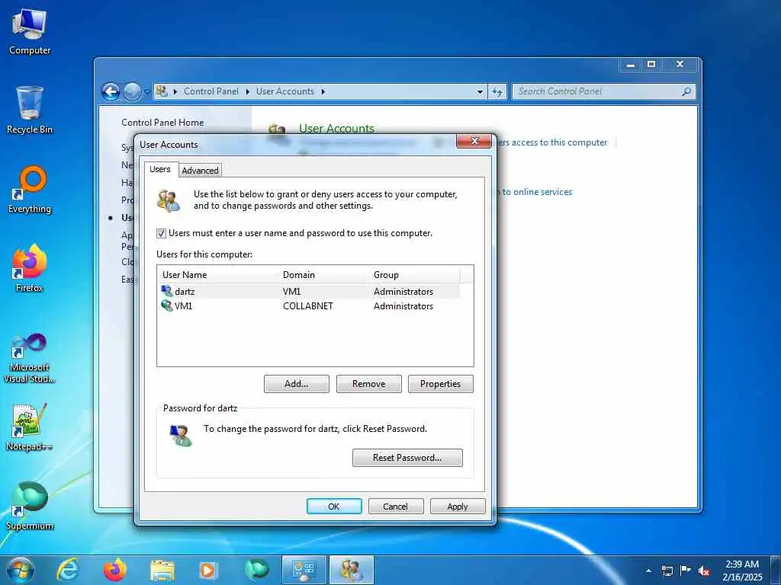The width and height of the screenshot is (781, 585).
Task: Click the Remove button
Action: coord(368,384)
